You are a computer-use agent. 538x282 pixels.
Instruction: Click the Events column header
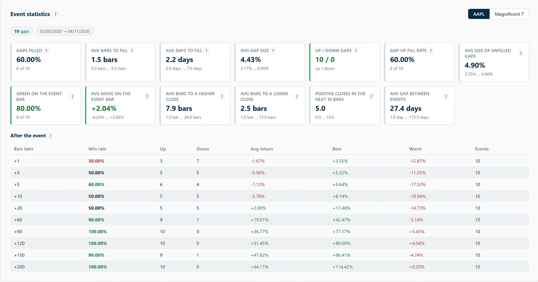coord(482,149)
